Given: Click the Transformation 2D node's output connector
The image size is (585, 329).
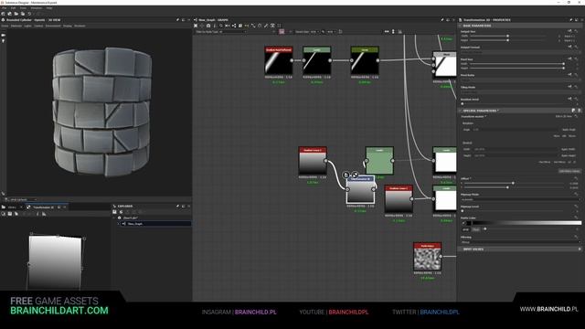Looking at the screenshot, I should 374,189.
